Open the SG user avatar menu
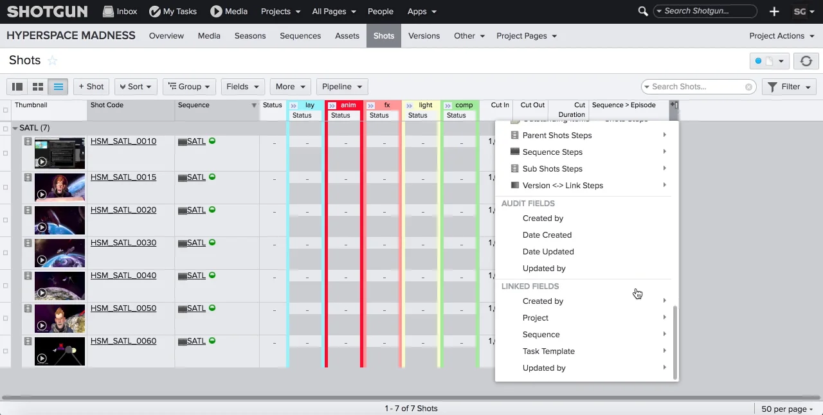Image resolution: width=823 pixels, height=415 pixels. (804, 12)
